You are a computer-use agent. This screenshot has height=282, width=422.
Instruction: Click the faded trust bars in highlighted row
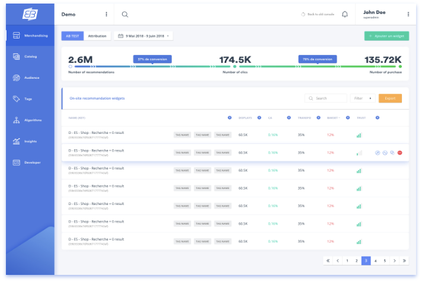[x=359, y=153]
